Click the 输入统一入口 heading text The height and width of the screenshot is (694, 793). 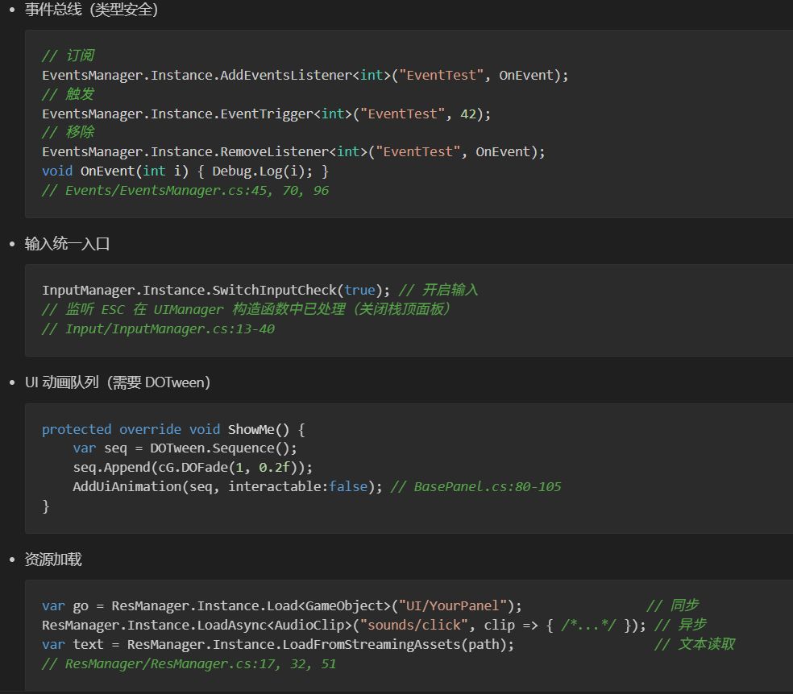pos(67,244)
